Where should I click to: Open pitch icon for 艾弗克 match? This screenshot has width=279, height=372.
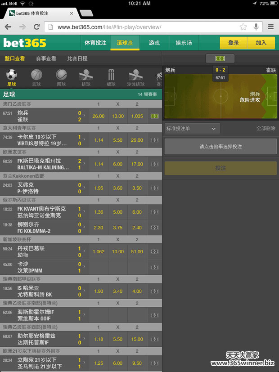[154, 188]
